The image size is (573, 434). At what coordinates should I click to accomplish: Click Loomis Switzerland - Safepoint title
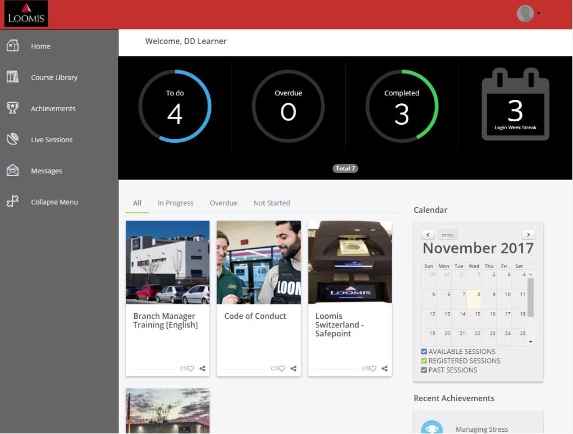[x=340, y=325]
